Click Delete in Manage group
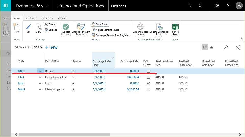The image size is (245, 137). point(50,24)
